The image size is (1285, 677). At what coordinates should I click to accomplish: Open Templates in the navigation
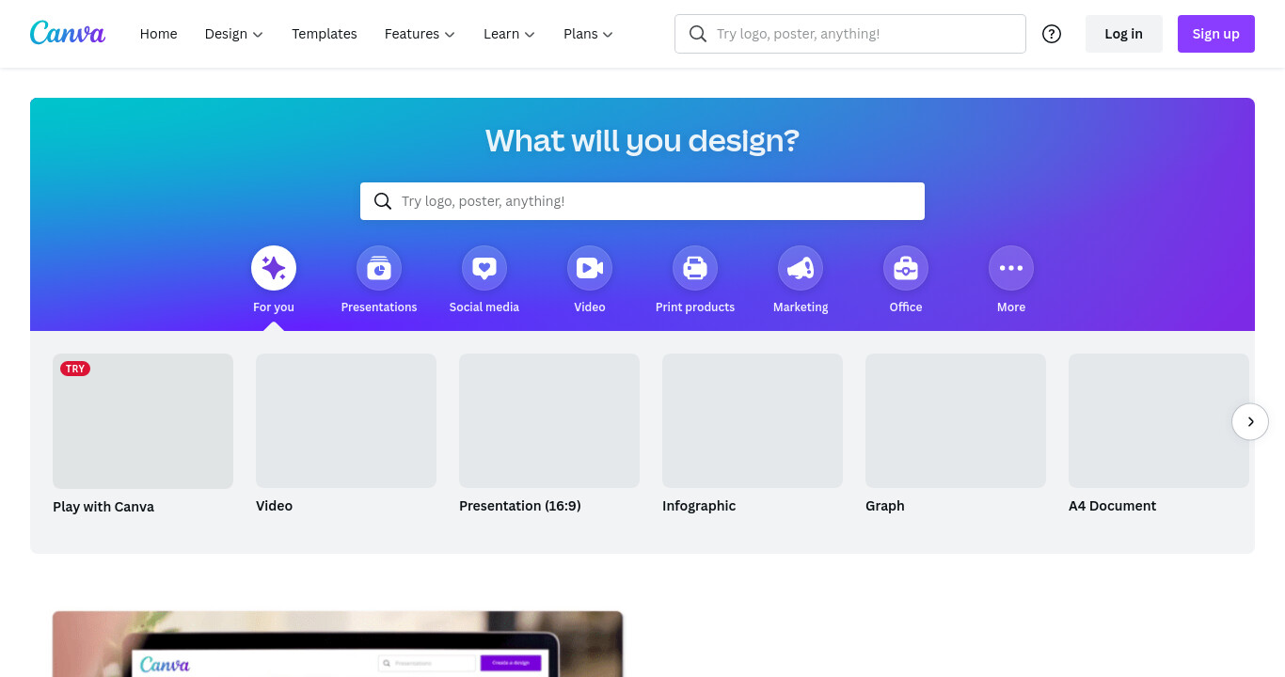coord(325,34)
